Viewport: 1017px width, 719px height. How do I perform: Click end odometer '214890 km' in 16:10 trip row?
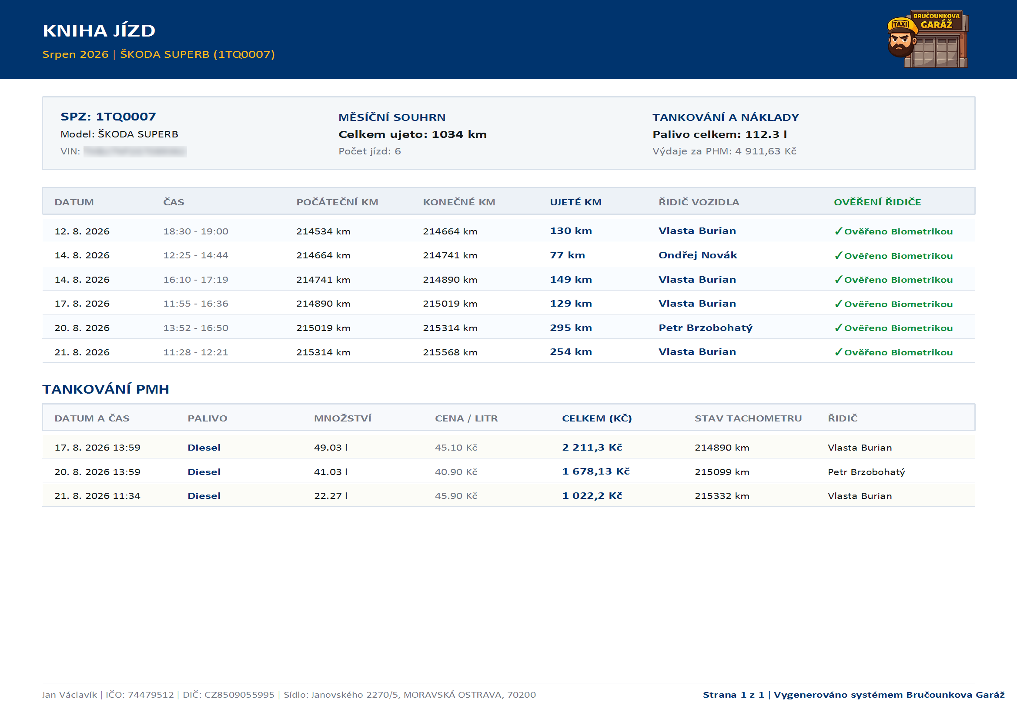(x=451, y=280)
